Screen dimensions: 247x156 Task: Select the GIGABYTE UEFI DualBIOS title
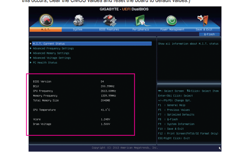point(124,9)
